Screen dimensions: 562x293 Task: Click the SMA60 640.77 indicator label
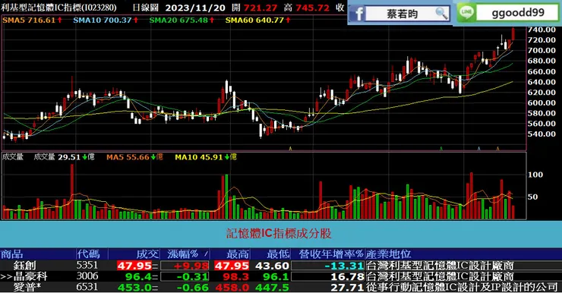[254, 20]
